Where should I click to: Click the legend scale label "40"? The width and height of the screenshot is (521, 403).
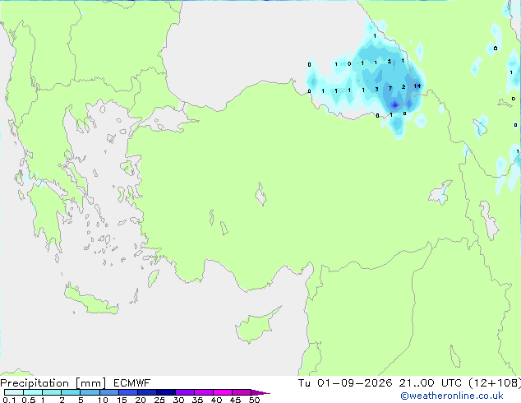pyautogui.click(x=216, y=400)
